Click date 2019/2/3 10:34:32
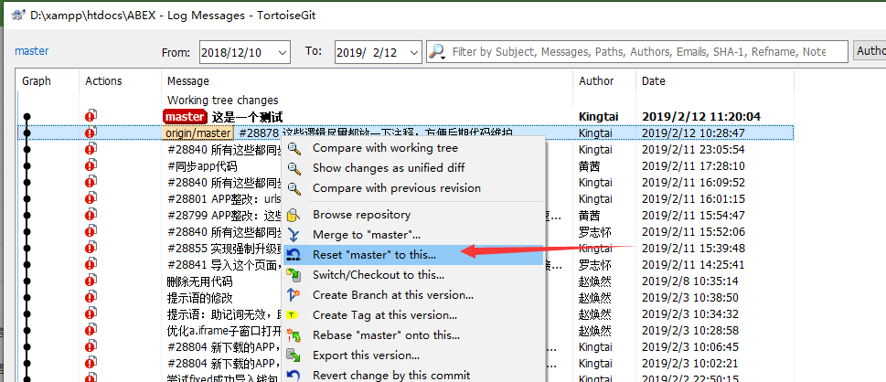Viewport: 886px width, 382px height. tap(690, 313)
